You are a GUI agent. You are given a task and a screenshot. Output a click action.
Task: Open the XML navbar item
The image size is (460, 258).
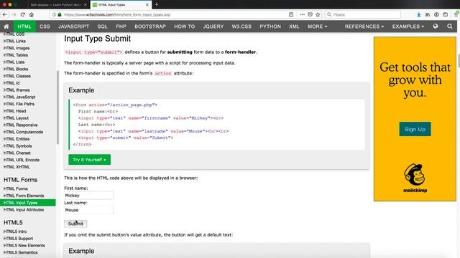(294, 27)
